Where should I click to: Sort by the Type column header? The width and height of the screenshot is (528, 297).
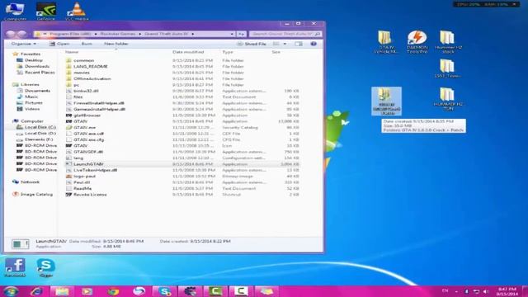(x=228, y=52)
